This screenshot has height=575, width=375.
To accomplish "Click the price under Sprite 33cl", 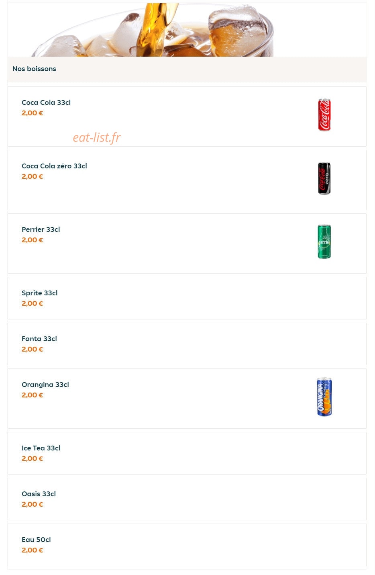I will [32, 303].
